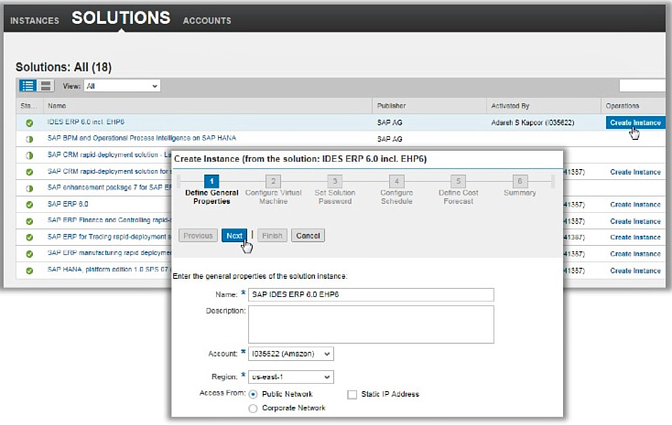Click the Finish button in the wizard
672x425 pixels.
click(x=272, y=236)
